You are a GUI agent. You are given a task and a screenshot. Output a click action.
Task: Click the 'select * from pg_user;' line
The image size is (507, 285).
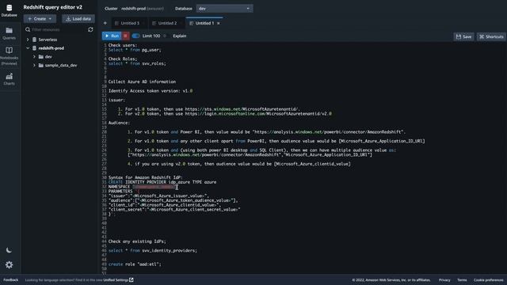[x=135, y=50]
